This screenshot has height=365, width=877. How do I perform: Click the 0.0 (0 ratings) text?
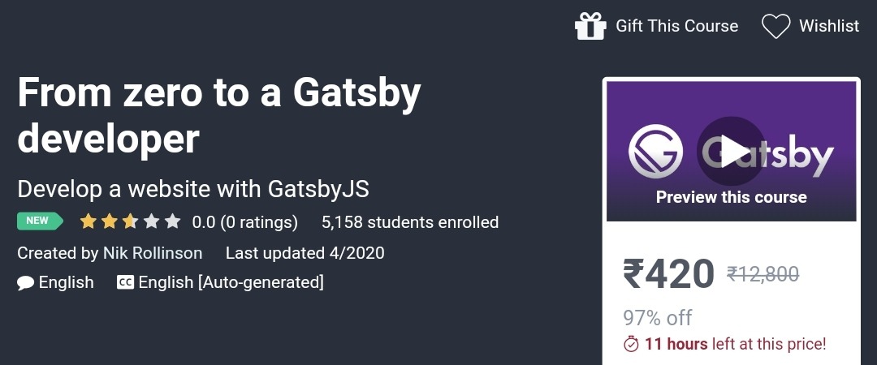[x=245, y=222]
